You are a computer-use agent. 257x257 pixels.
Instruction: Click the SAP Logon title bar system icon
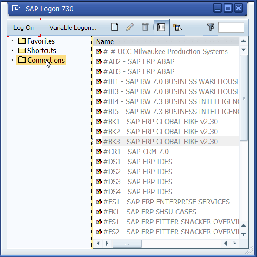click(x=16, y=8)
